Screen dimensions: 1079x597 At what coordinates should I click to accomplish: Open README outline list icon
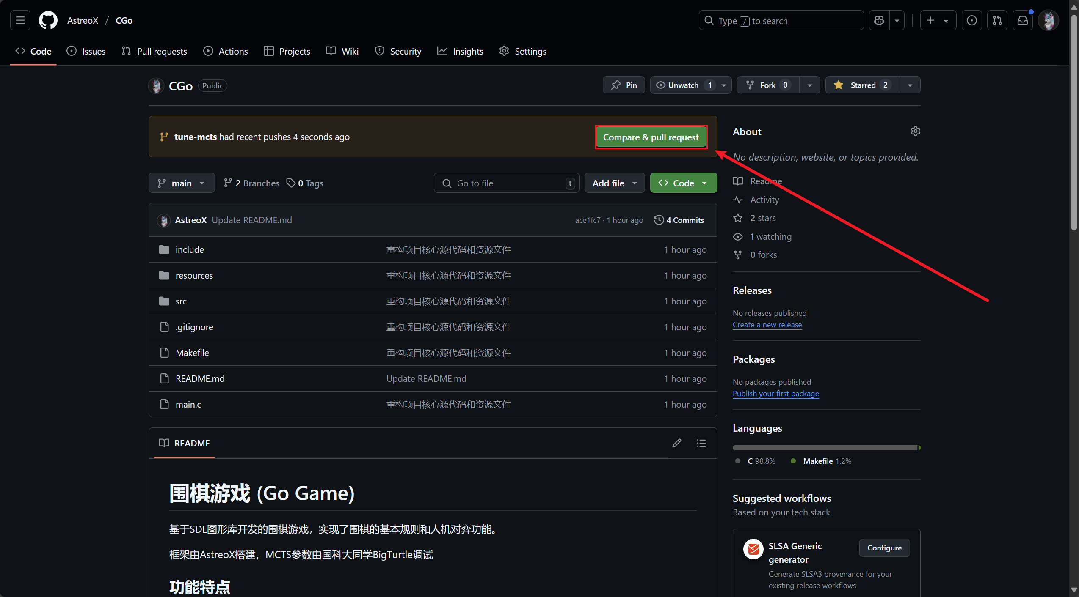click(x=701, y=443)
